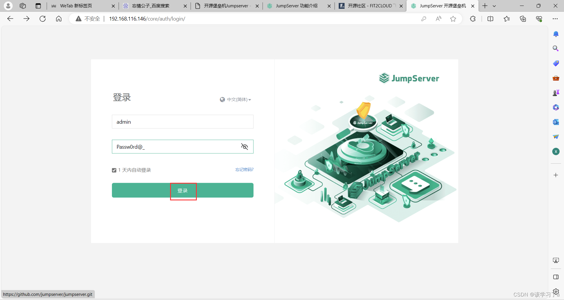
Task: Open the Split screen icon
Action: click(x=490, y=19)
